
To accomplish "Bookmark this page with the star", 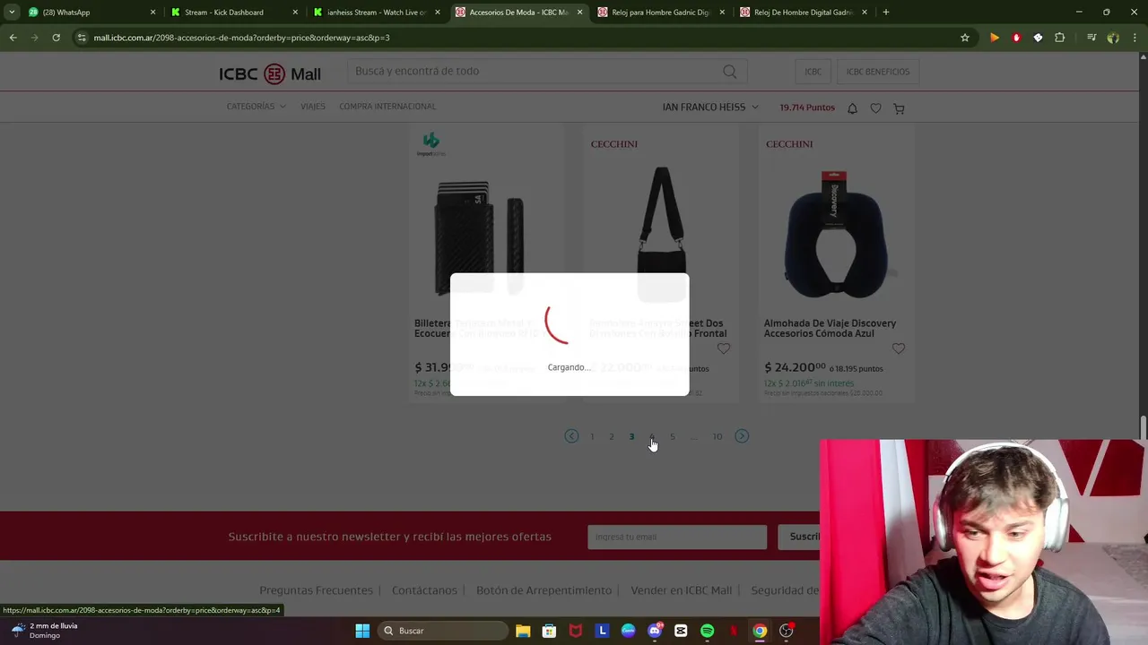I will coord(965,38).
